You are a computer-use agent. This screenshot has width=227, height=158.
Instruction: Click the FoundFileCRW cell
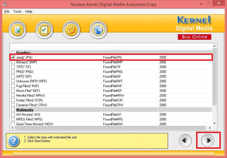point(113,105)
